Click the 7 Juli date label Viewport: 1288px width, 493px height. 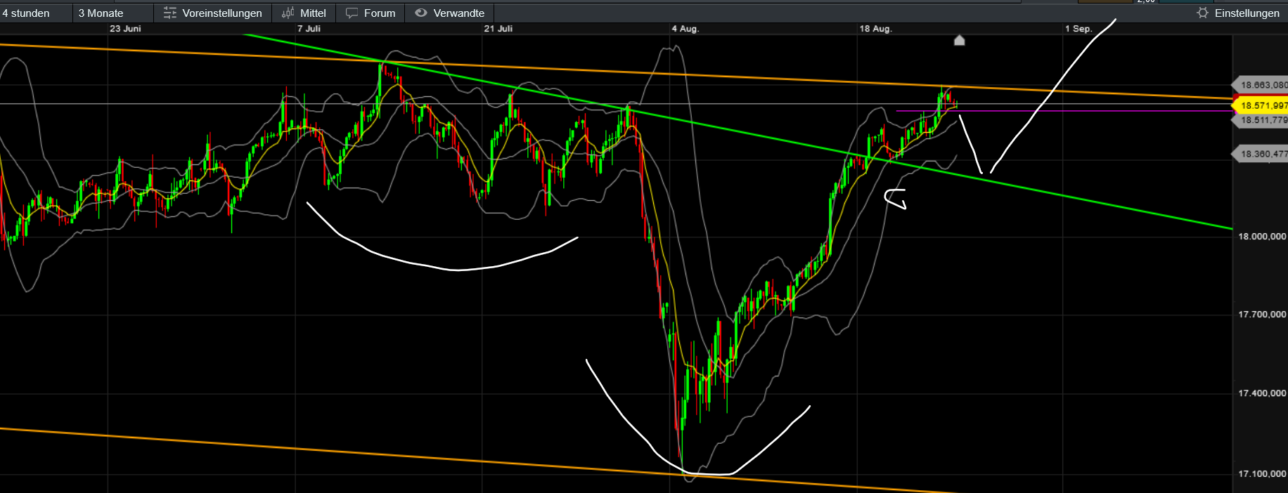point(309,29)
